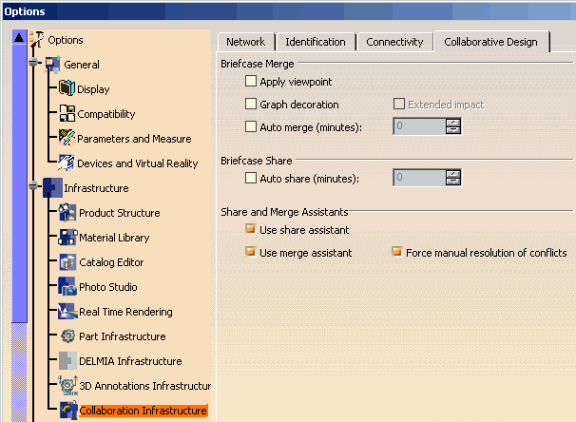Toggle the Graph decoration checkbox
Viewport: 576px width, 422px height.
tap(251, 105)
